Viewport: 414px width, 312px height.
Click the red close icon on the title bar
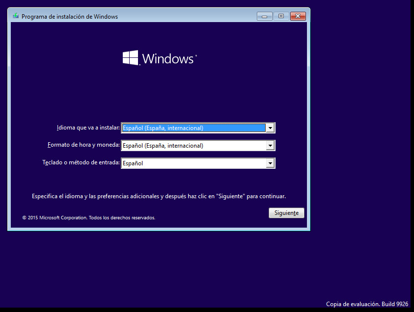pyautogui.click(x=298, y=16)
